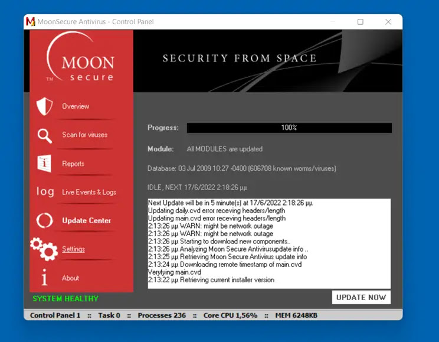Open the About page
Viewport: 439px width, 342px height.
70,278
